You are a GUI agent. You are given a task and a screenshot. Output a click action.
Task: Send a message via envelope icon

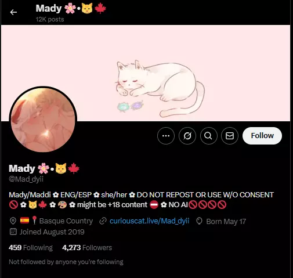(x=230, y=136)
